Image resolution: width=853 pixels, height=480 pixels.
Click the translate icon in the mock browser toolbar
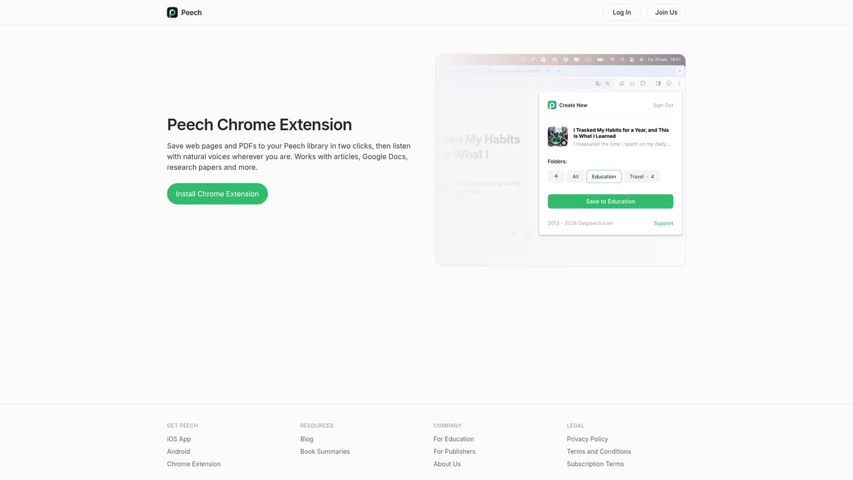pos(598,83)
